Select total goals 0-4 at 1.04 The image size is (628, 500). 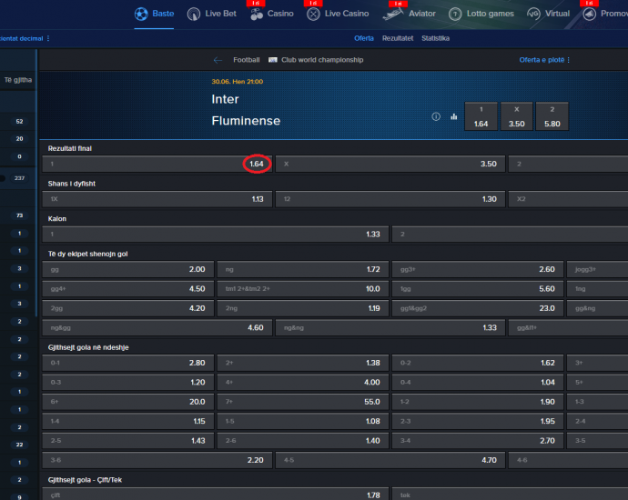[x=478, y=383]
